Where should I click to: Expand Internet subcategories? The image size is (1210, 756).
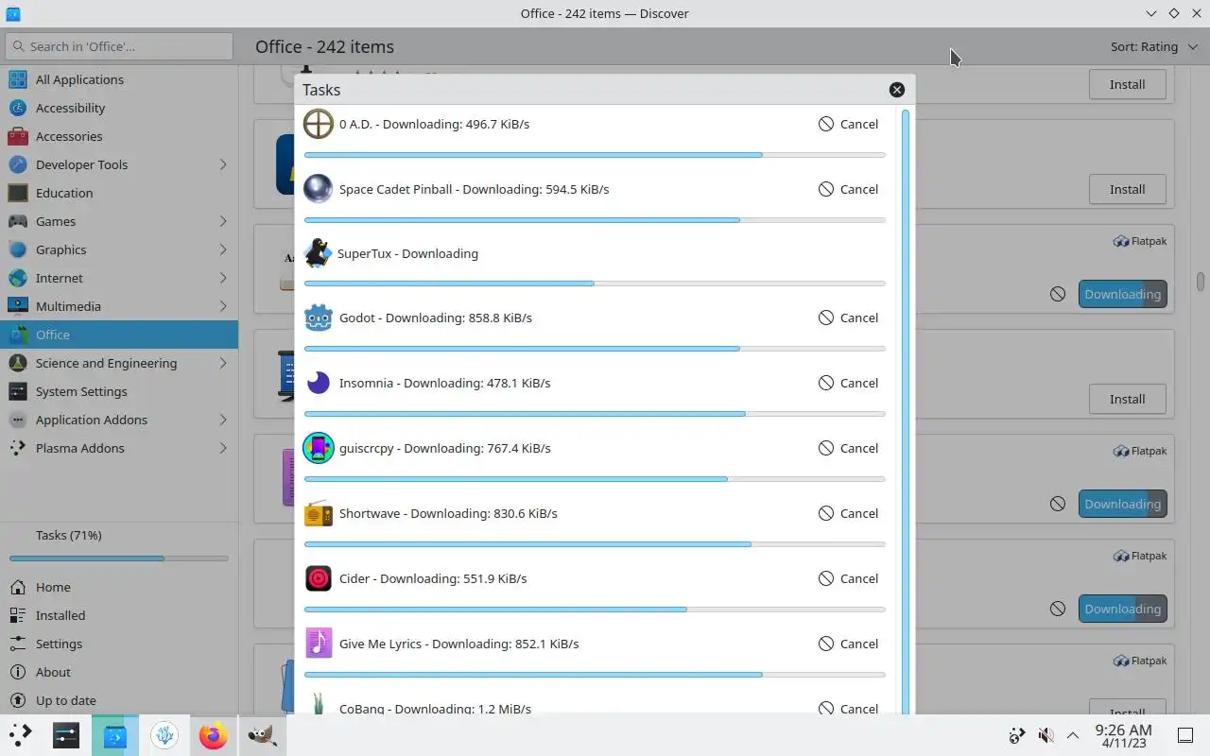pyautogui.click(x=223, y=278)
